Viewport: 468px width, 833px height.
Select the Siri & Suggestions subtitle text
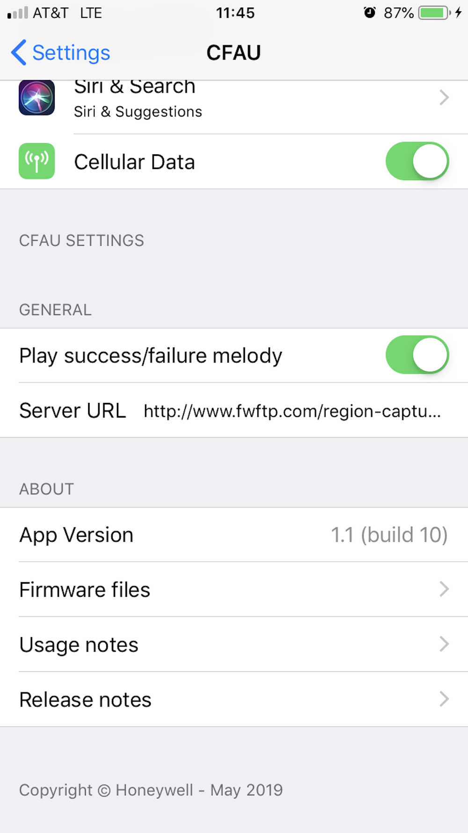pyautogui.click(x=138, y=112)
